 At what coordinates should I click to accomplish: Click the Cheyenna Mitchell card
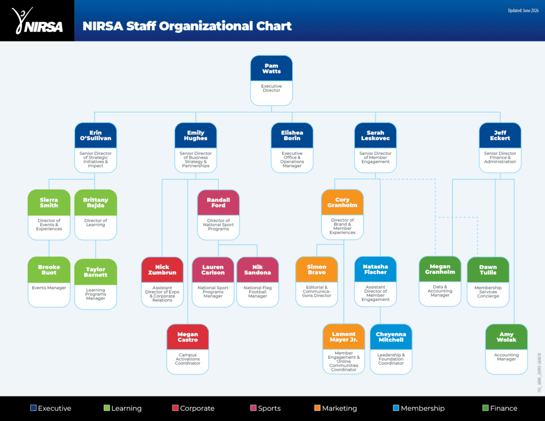coord(391,349)
